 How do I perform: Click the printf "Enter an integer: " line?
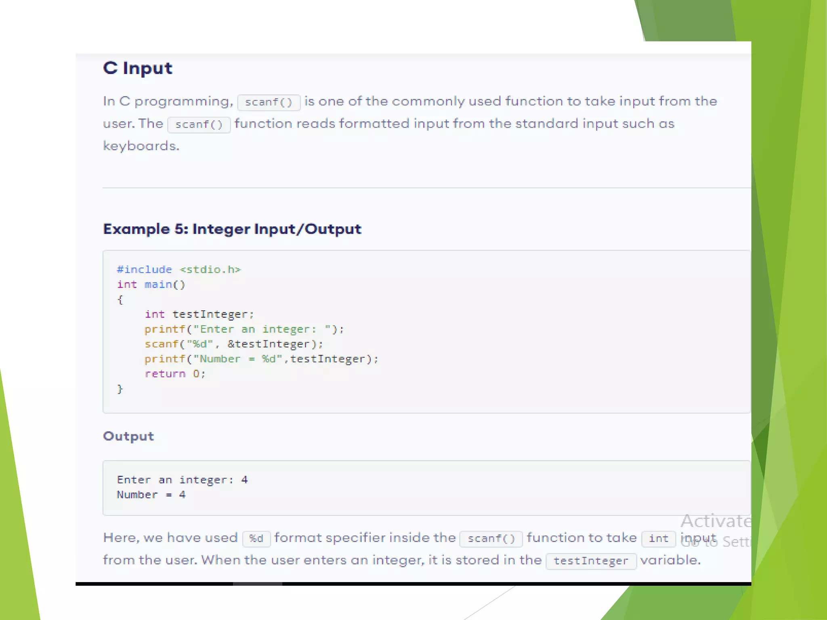coord(244,329)
